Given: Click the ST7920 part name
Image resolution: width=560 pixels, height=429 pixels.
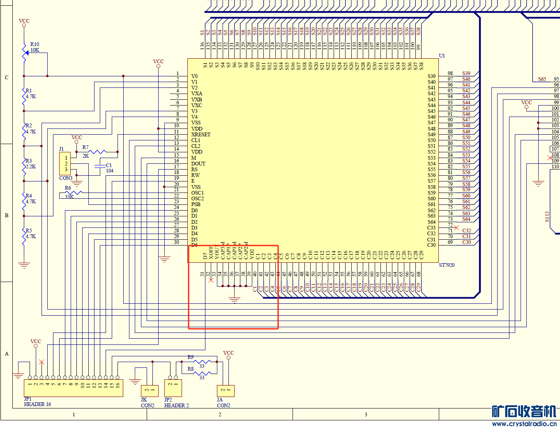Looking at the screenshot, I should [x=447, y=265].
